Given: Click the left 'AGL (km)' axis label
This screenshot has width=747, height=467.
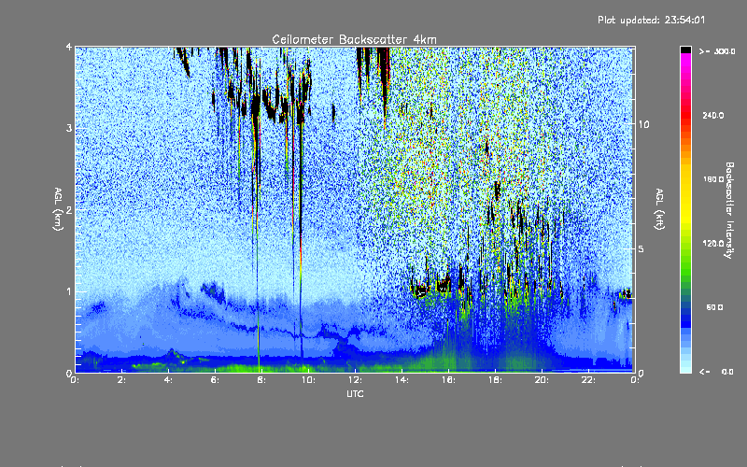Looking at the screenshot, I should click(x=58, y=209).
